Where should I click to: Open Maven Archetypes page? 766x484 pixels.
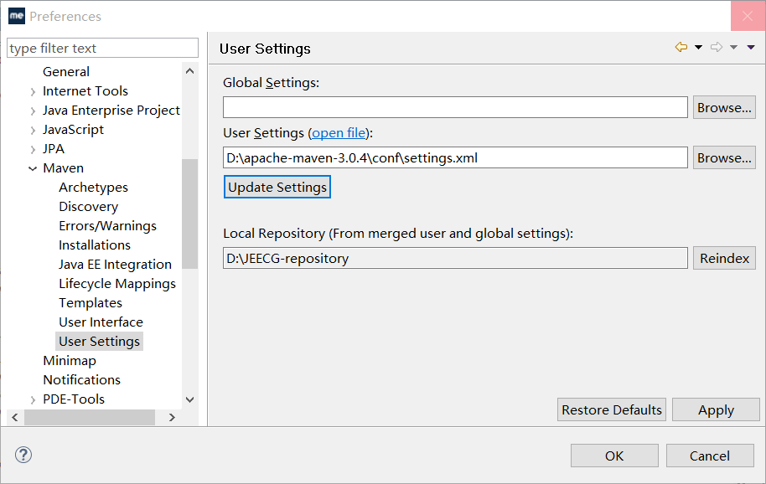(93, 188)
